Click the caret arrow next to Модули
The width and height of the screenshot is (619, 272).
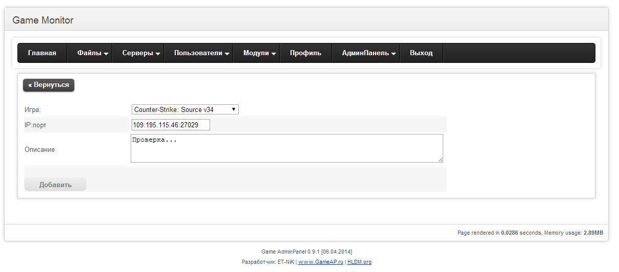[x=274, y=54]
